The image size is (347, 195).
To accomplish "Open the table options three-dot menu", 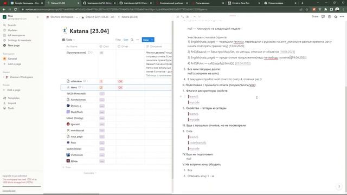I will point(137,40).
